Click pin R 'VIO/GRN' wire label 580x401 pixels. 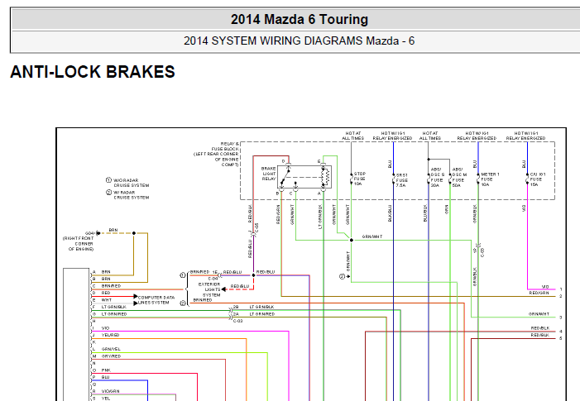[x=111, y=391]
